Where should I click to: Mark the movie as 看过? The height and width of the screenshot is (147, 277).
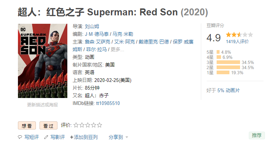[48, 125]
